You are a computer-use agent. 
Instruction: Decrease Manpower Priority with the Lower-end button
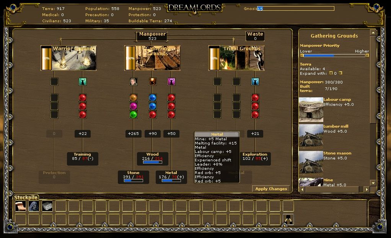[x=302, y=56]
